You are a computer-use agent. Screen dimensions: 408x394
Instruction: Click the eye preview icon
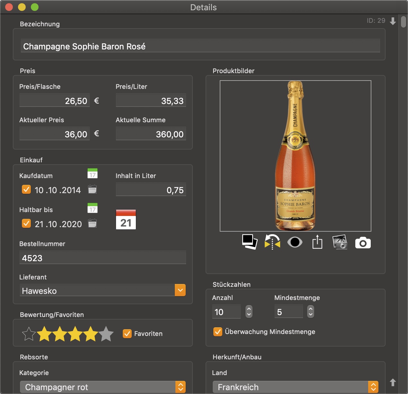pyautogui.click(x=295, y=242)
